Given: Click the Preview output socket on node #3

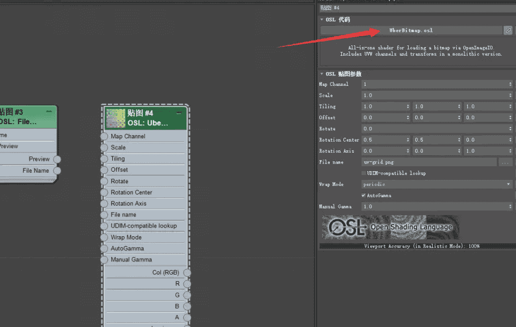Looking at the screenshot, I should [x=57, y=159].
